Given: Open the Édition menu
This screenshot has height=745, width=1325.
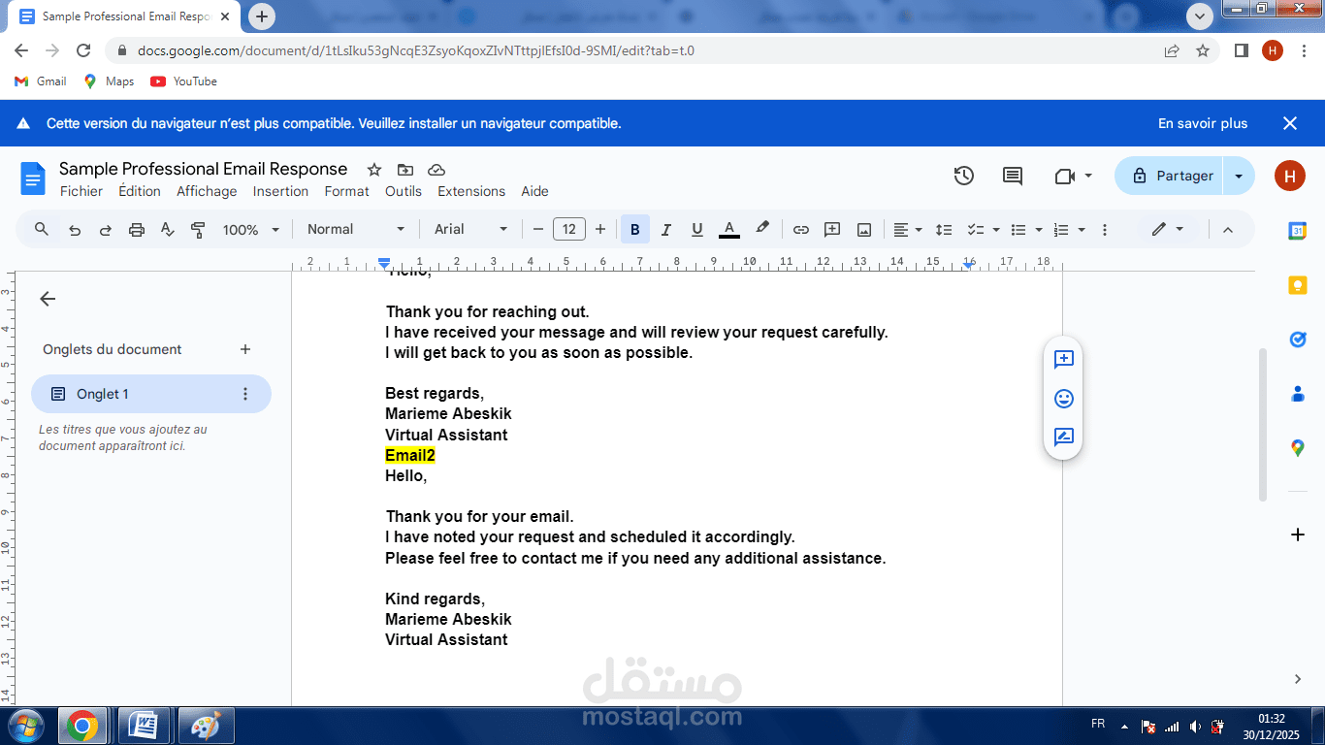Looking at the screenshot, I should [x=140, y=191].
